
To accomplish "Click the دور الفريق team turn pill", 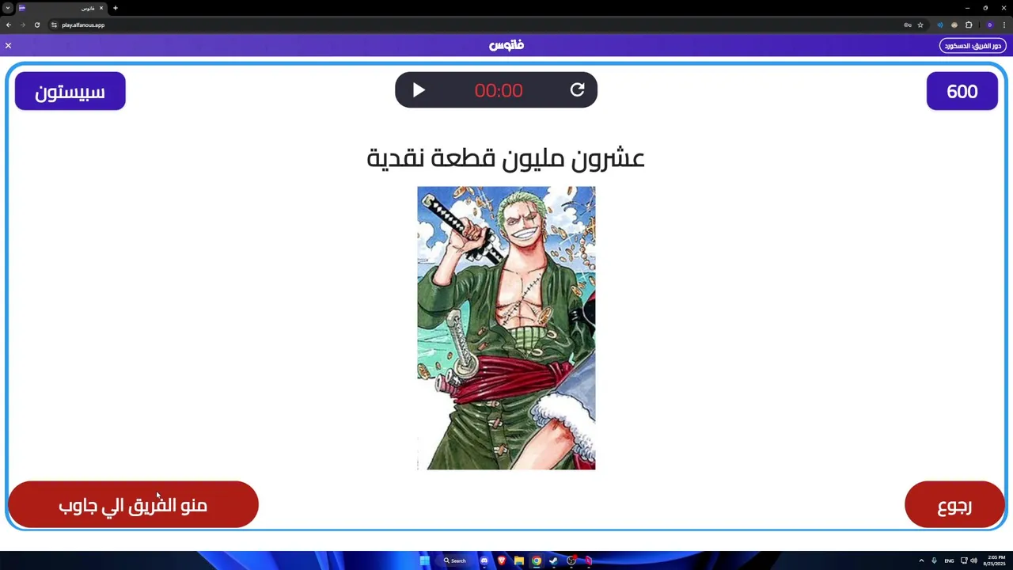I will point(973,46).
